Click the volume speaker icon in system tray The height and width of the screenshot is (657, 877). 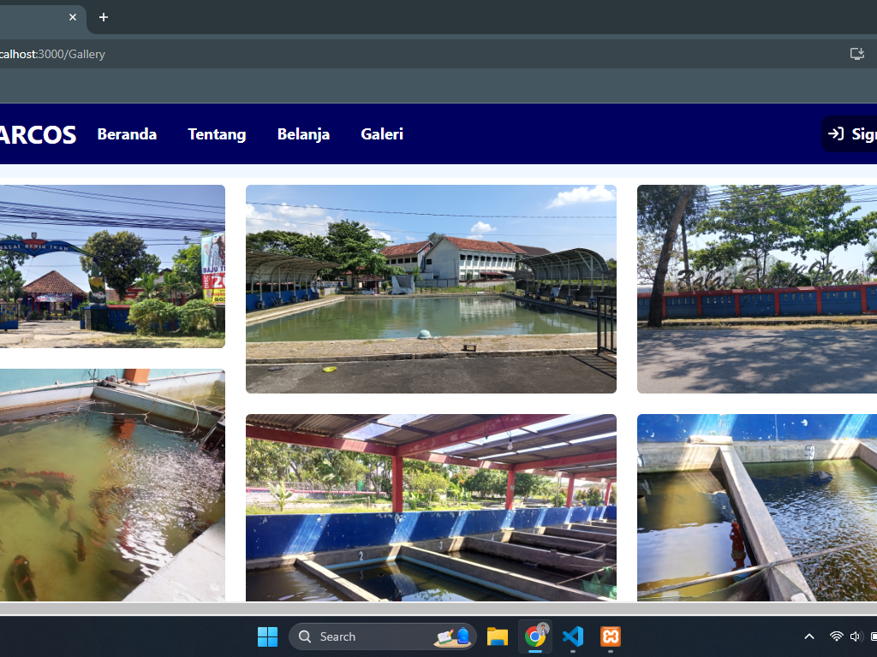[x=855, y=636]
